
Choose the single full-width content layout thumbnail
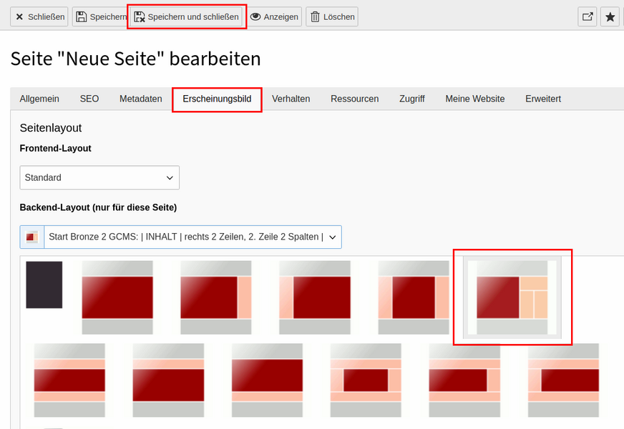coord(117,297)
